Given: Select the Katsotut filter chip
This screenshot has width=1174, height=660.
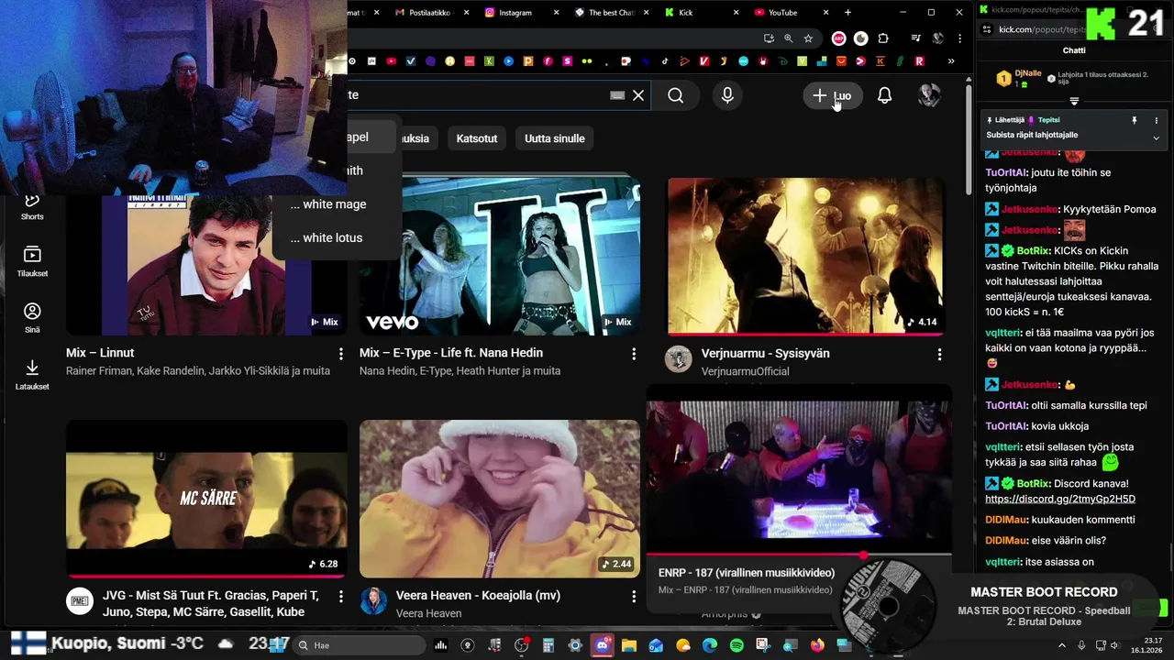Looking at the screenshot, I should [x=477, y=138].
